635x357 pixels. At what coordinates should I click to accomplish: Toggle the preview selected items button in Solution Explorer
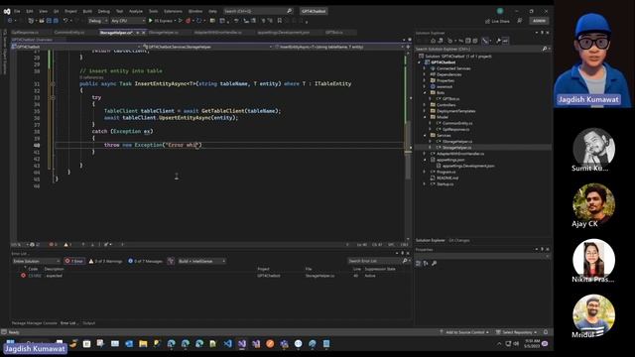pos(505,41)
